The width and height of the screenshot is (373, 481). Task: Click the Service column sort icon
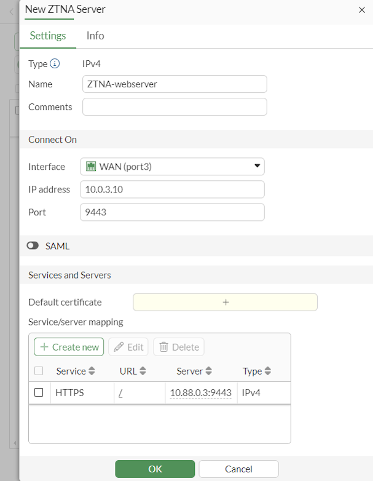pyautogui.click(x=92, y=371)
